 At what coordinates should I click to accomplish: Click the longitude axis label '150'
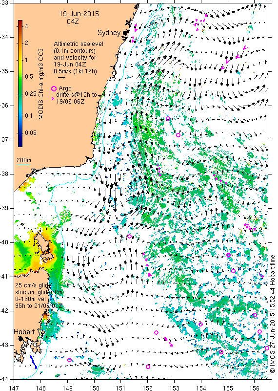(x=94, y=388)
